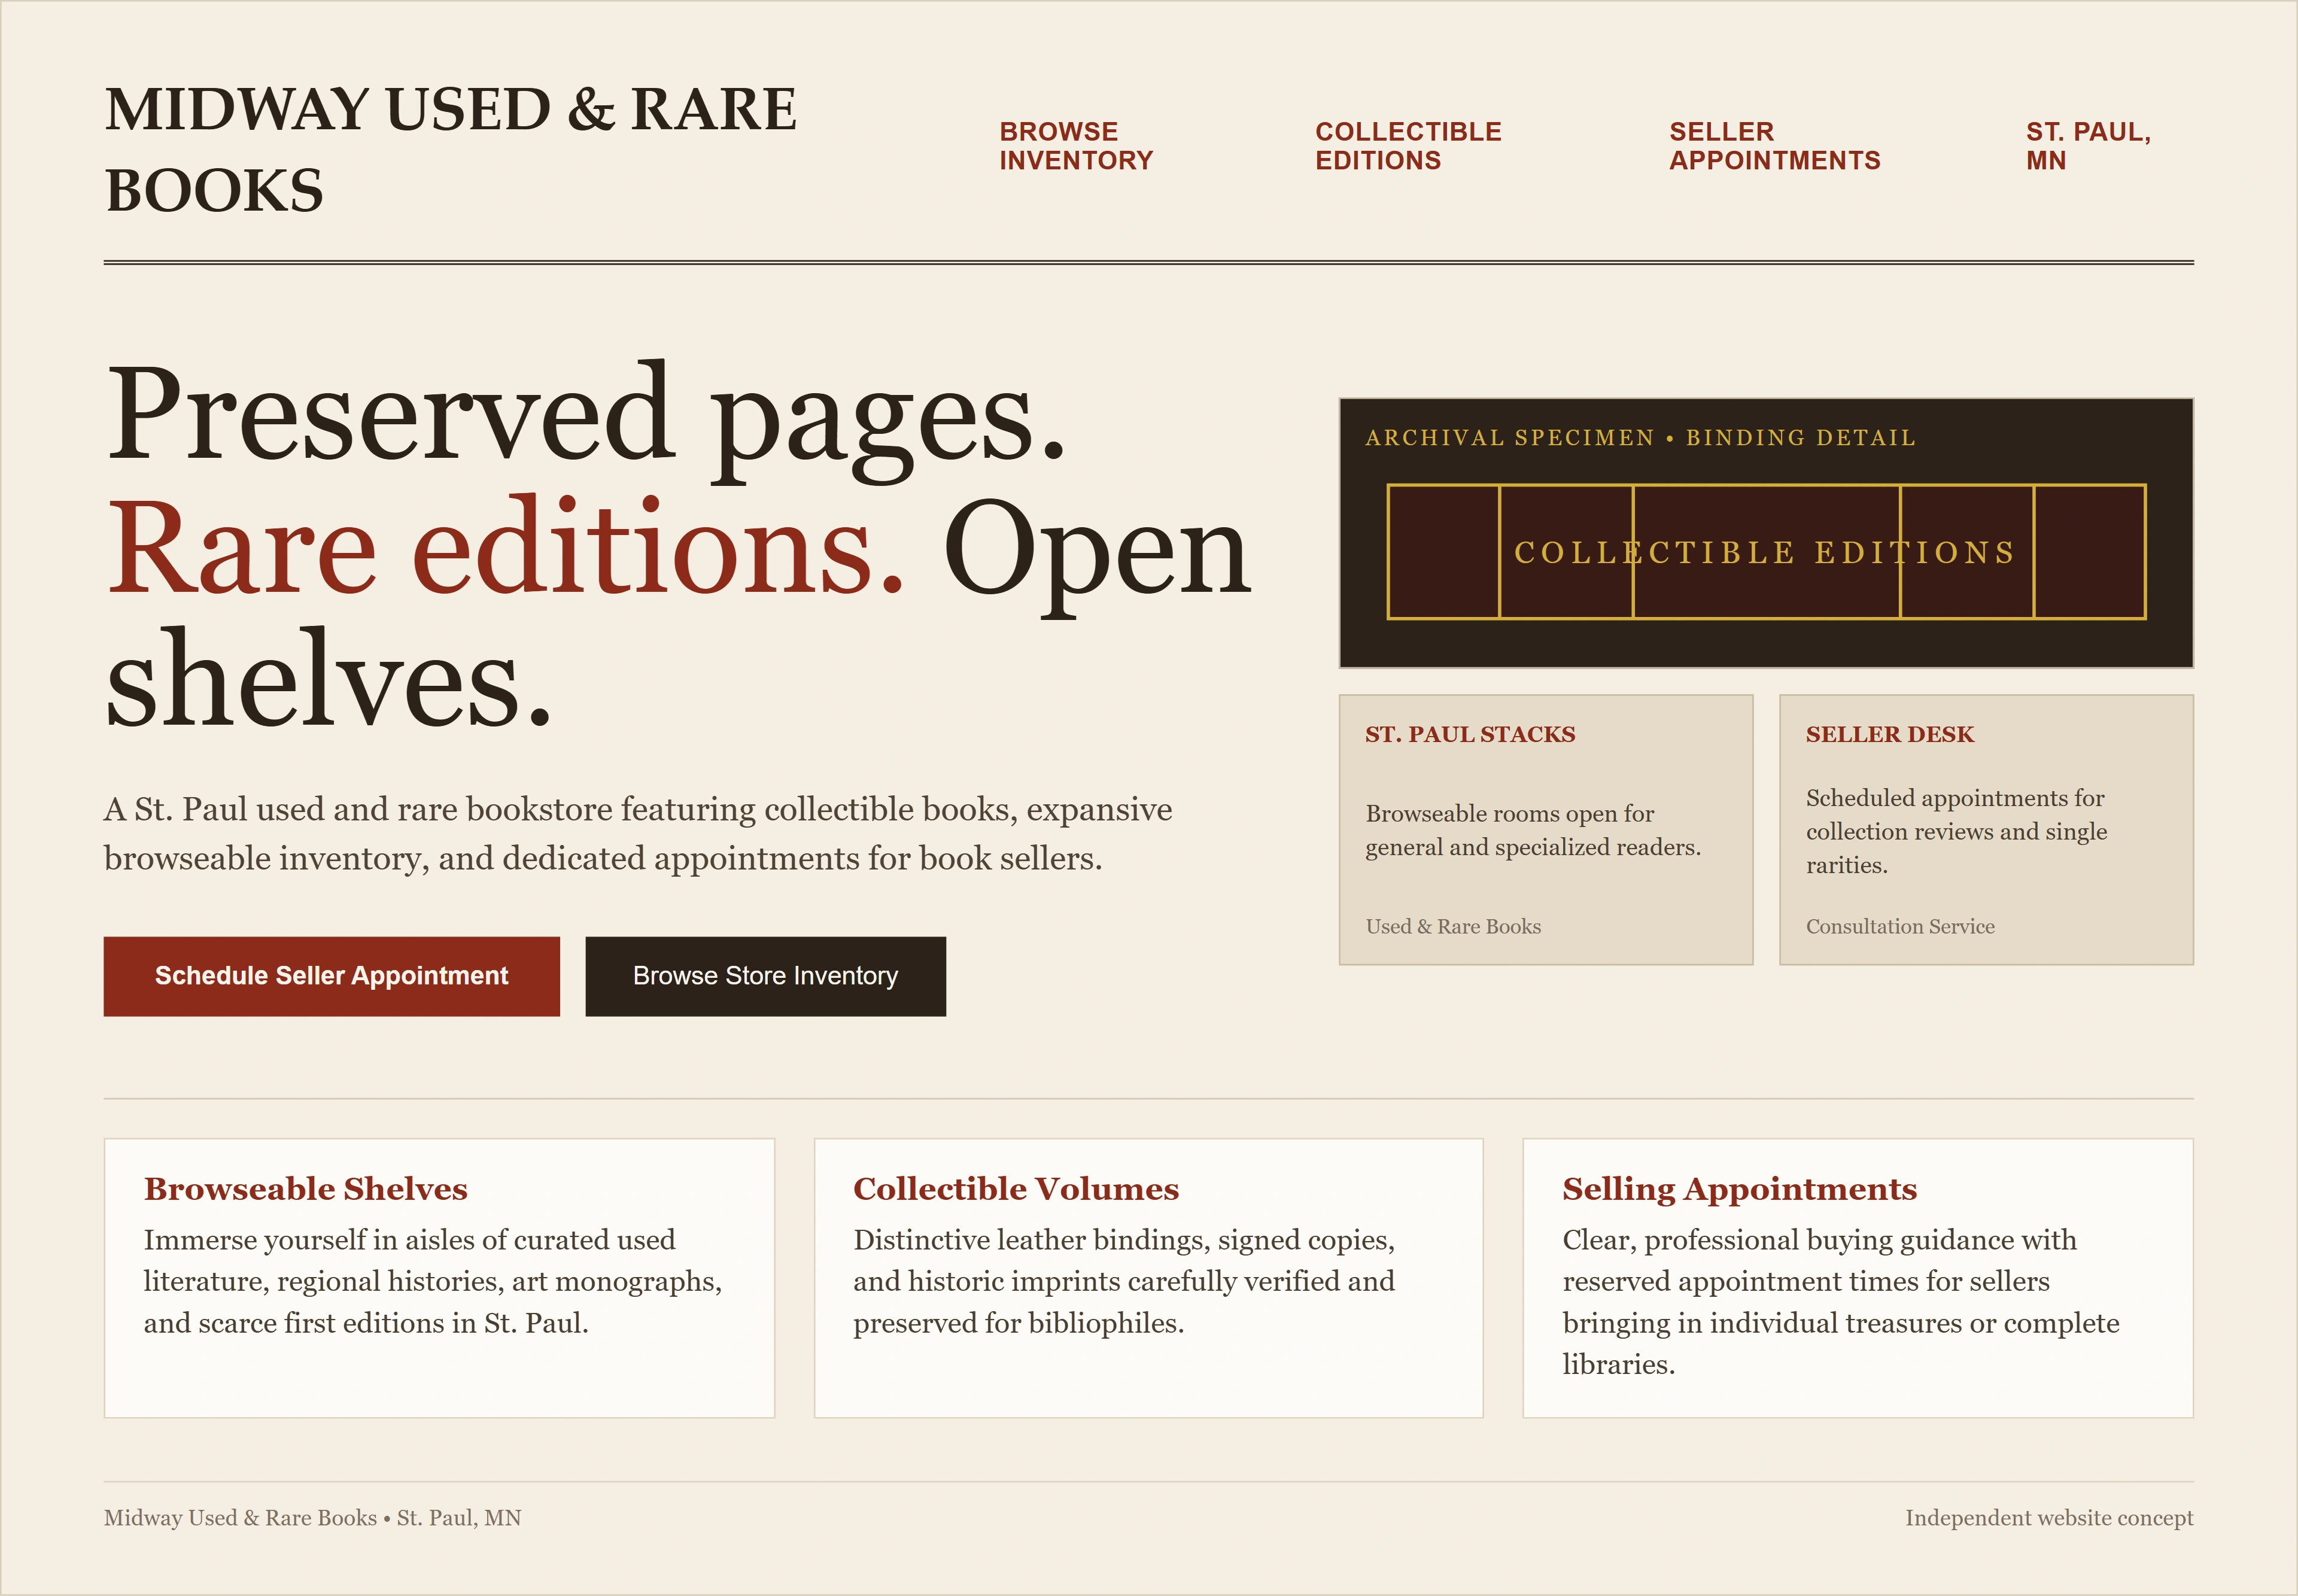Image resolution: width=2298 pixels, height=1596 pixels.
Task: Click 'Scheduled appointments for collection reviews' text
Action: (x=1956, y=831)
